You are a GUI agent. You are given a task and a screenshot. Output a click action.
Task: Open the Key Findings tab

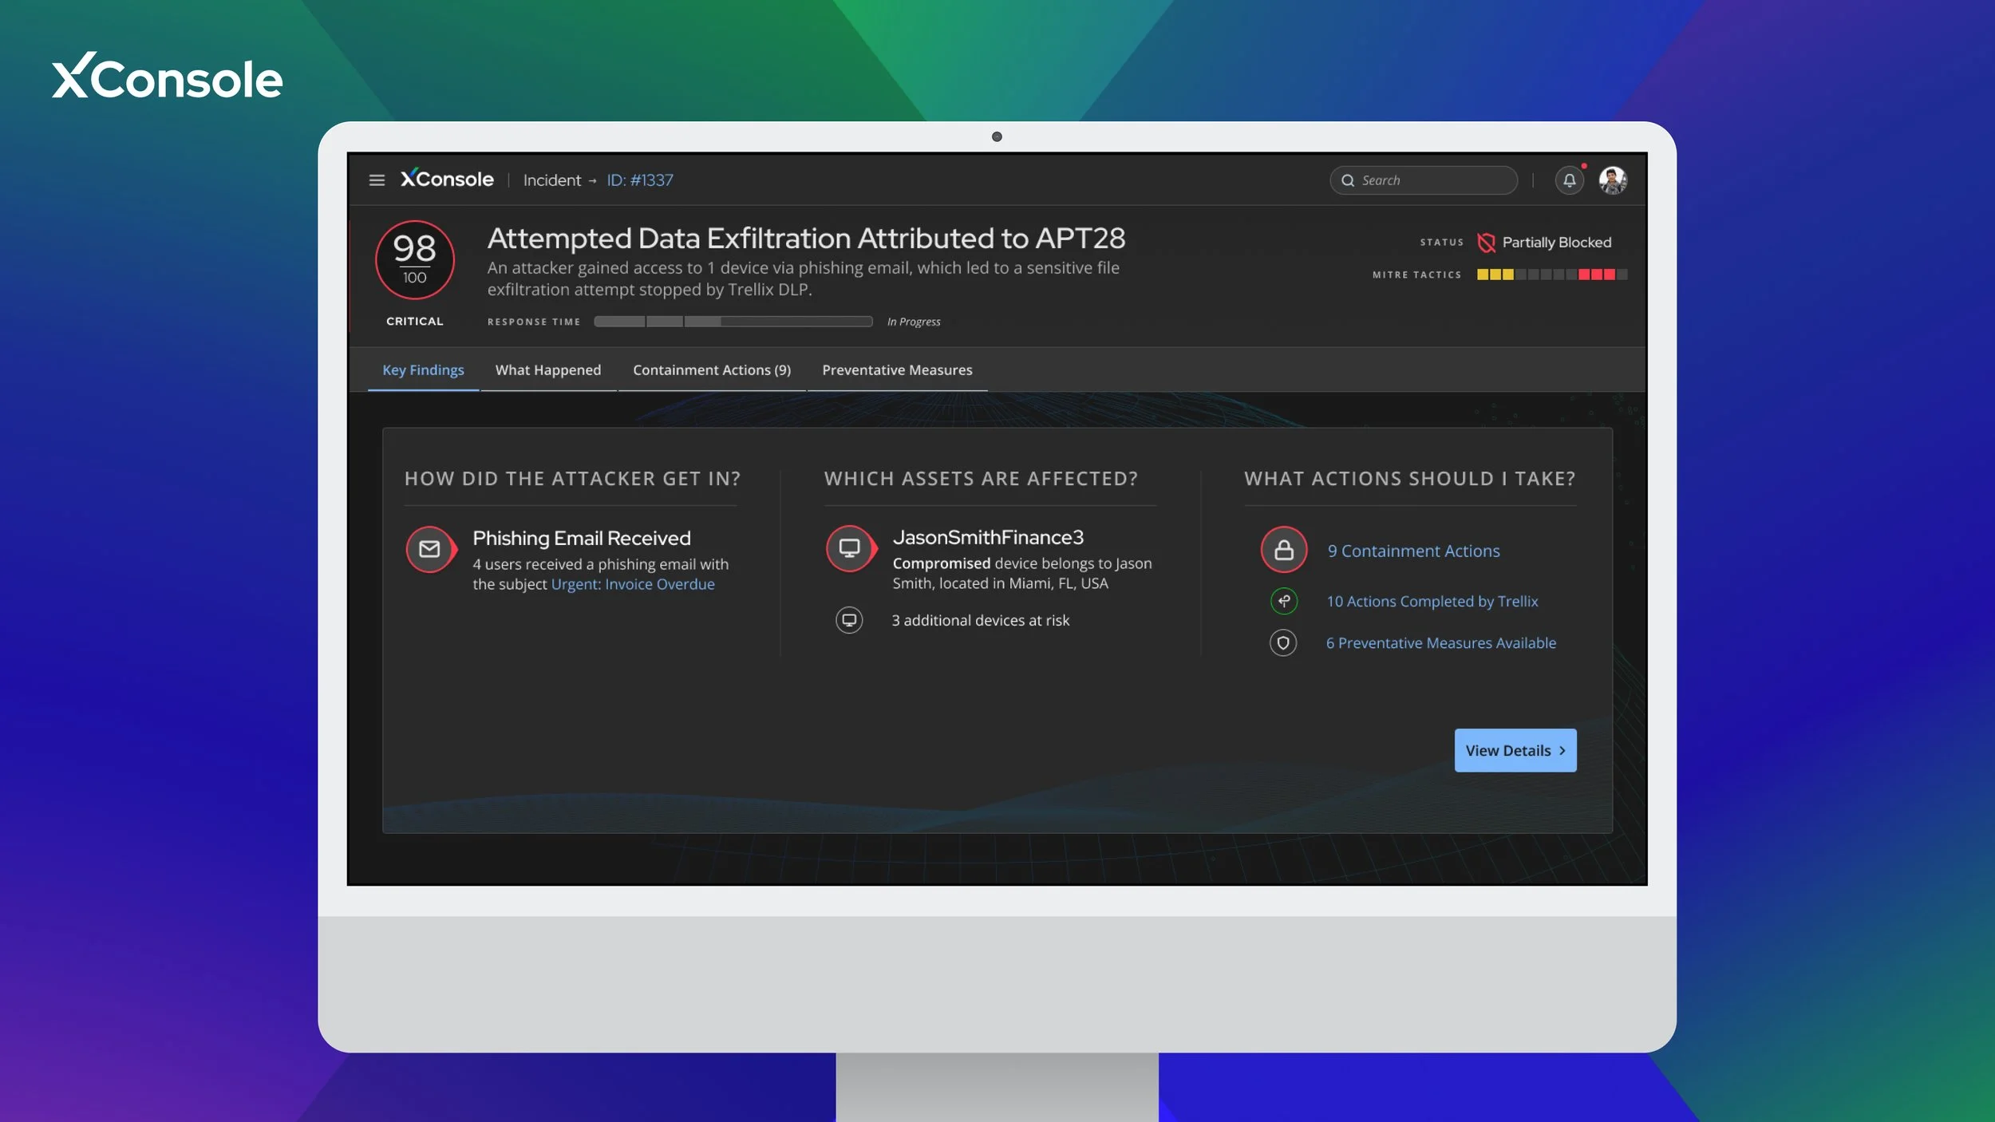pyautogui.click(x=423, y=370)
